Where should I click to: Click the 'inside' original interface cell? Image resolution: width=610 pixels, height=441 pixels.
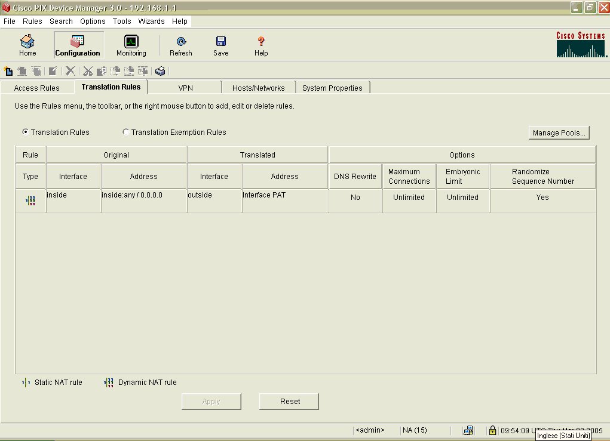(x=73, y=201)
